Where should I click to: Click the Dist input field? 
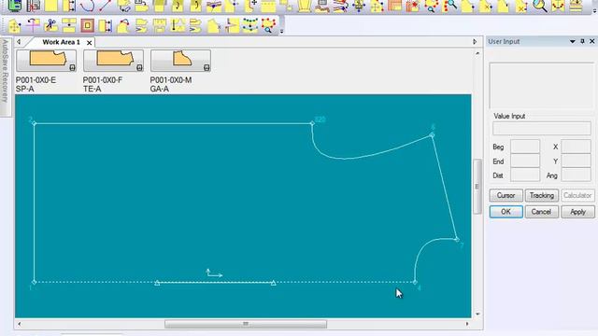point(525,175)
